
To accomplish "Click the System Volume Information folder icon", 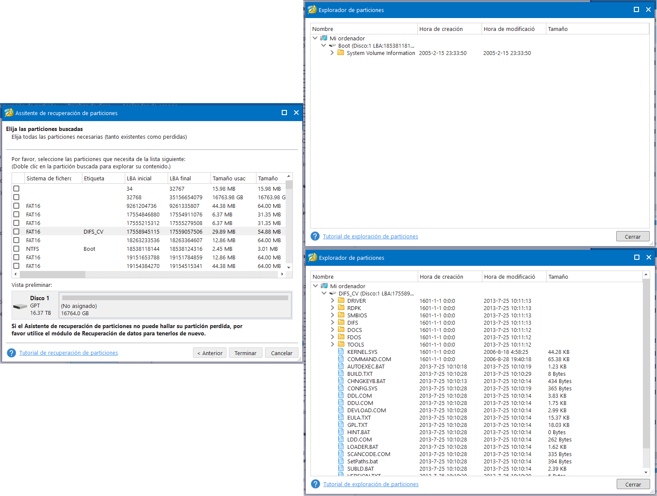I will 341,53.
